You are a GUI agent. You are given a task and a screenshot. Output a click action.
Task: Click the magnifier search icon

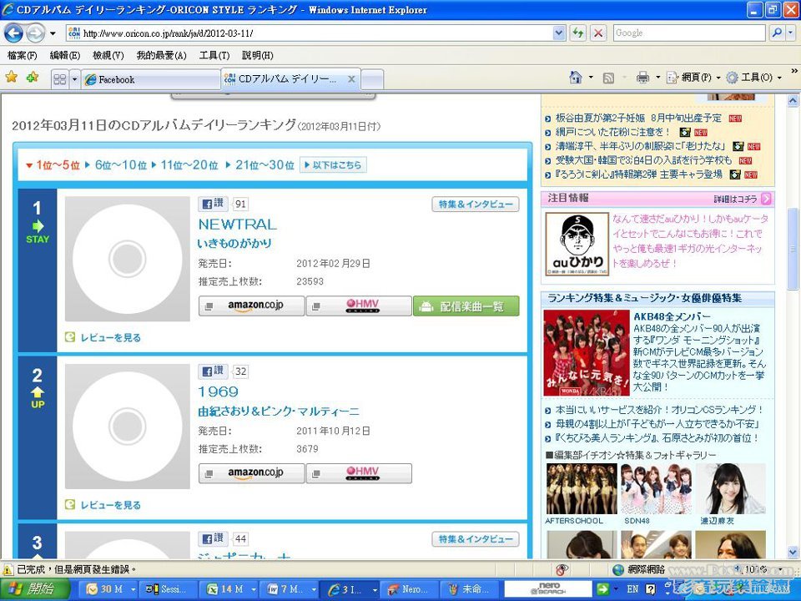pos(777,33)
